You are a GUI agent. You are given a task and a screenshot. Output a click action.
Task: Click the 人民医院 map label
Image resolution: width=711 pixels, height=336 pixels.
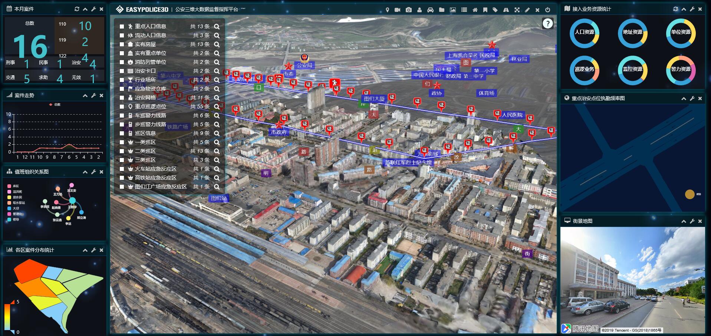click(513, 115)
